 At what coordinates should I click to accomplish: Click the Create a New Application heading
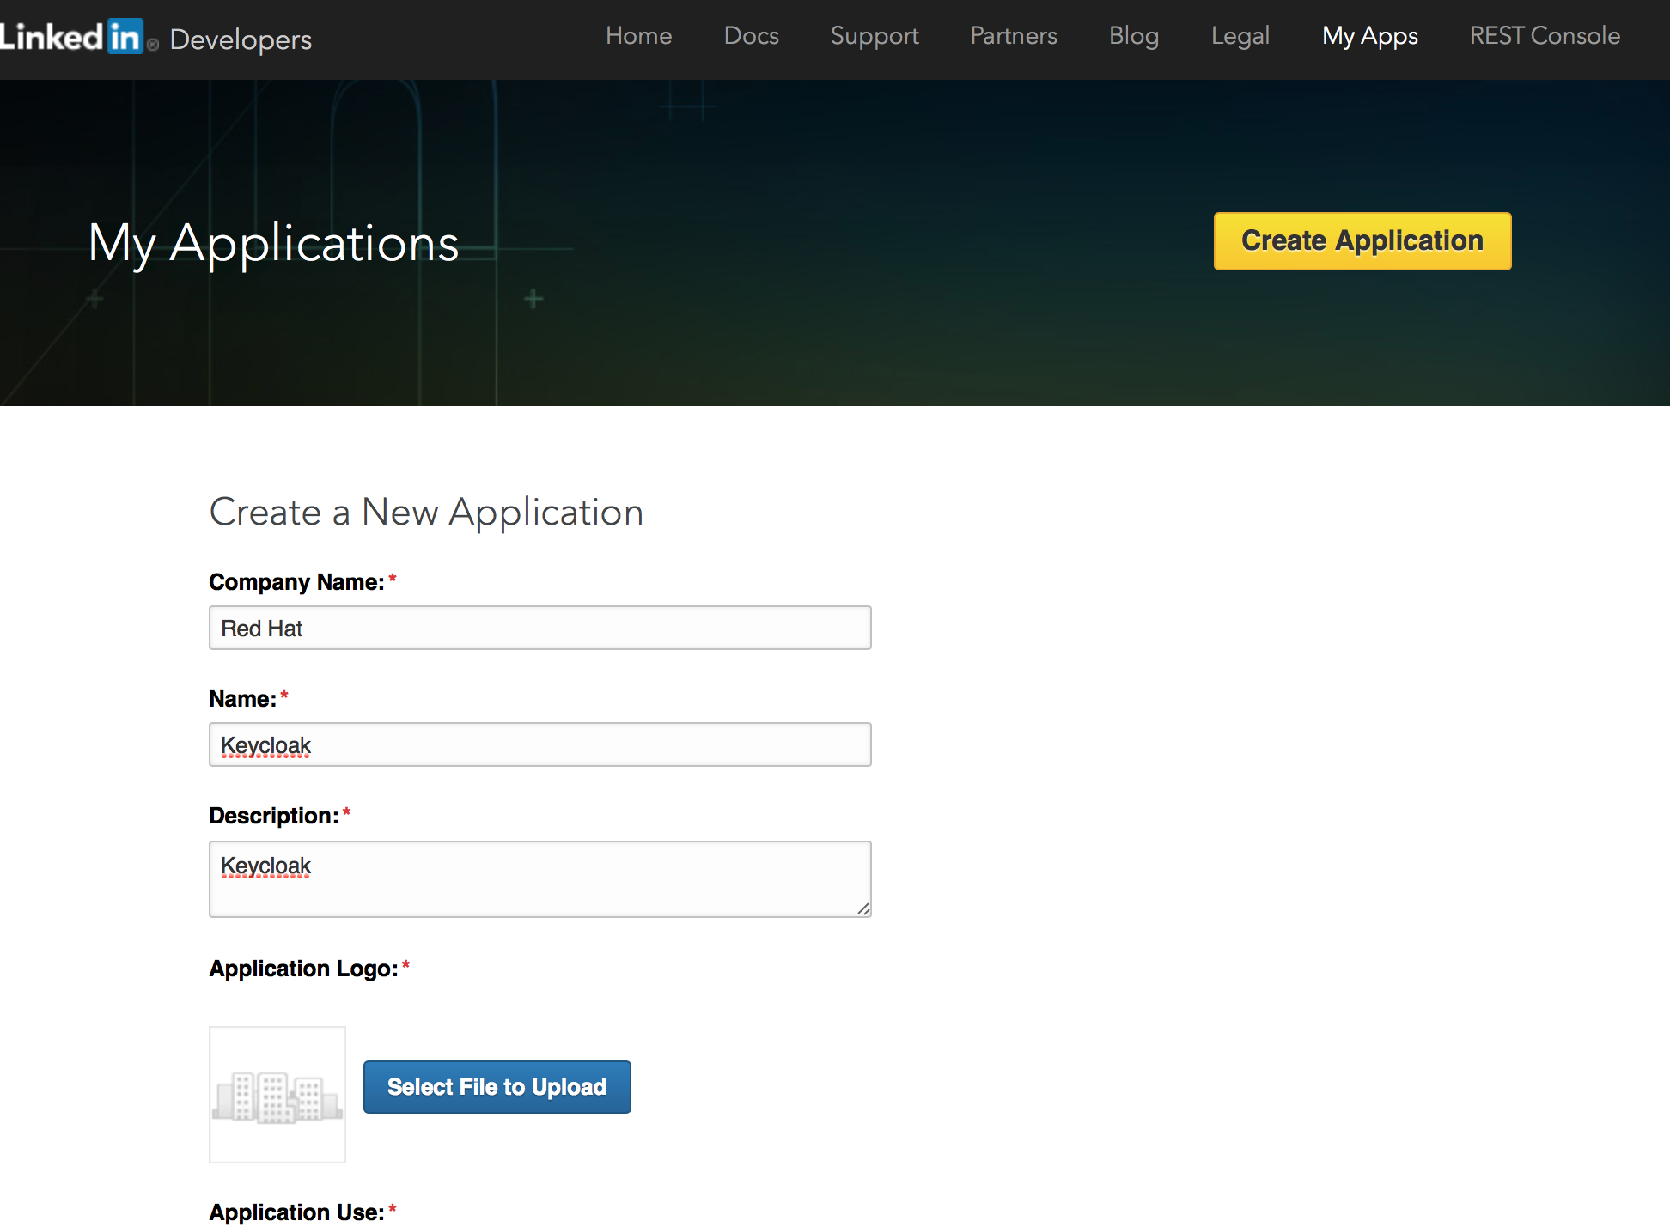426,512
